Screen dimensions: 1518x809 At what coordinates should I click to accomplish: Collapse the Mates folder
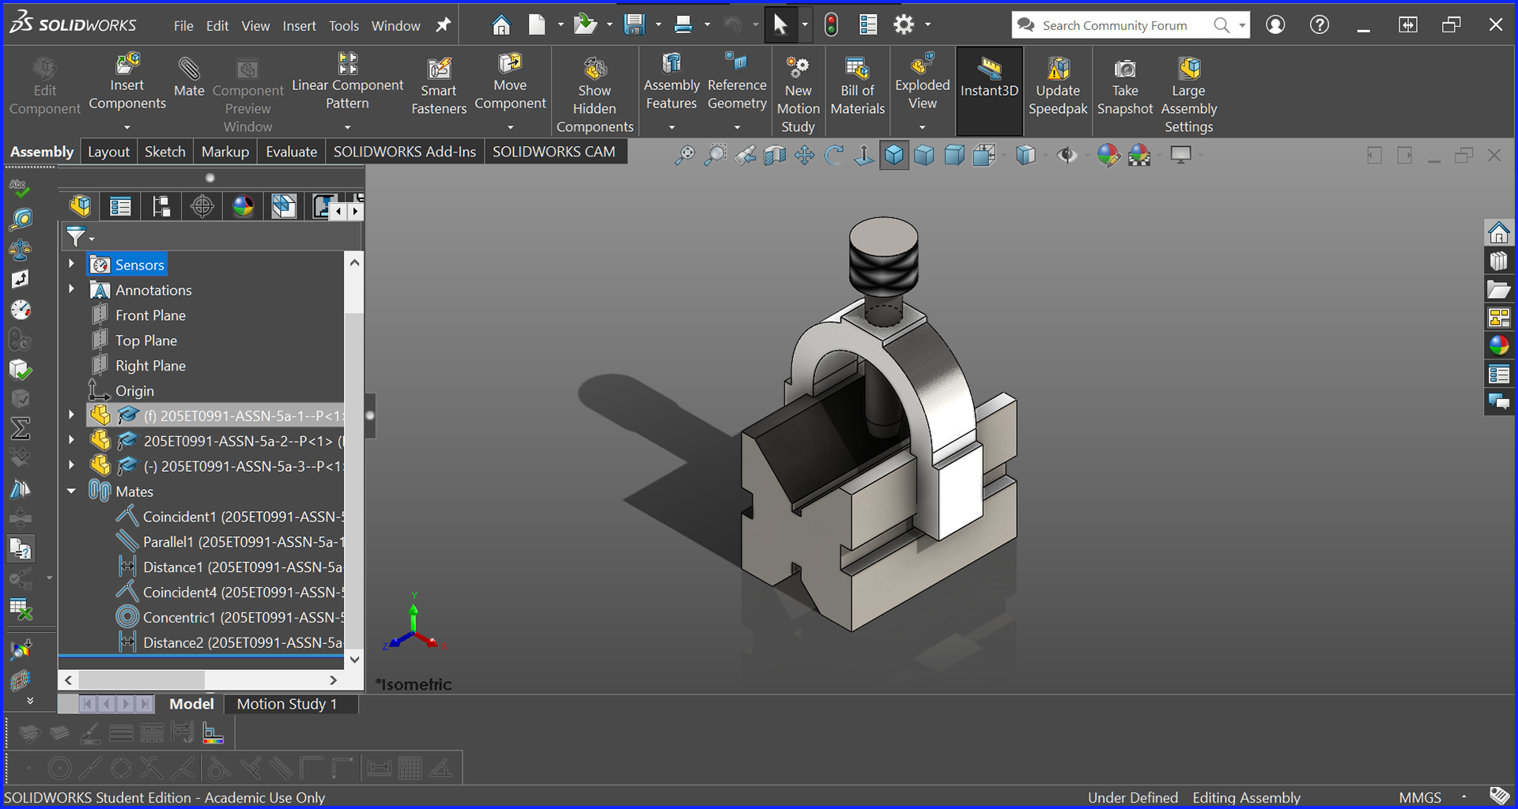pyautogui.click(x=71, y=491)
